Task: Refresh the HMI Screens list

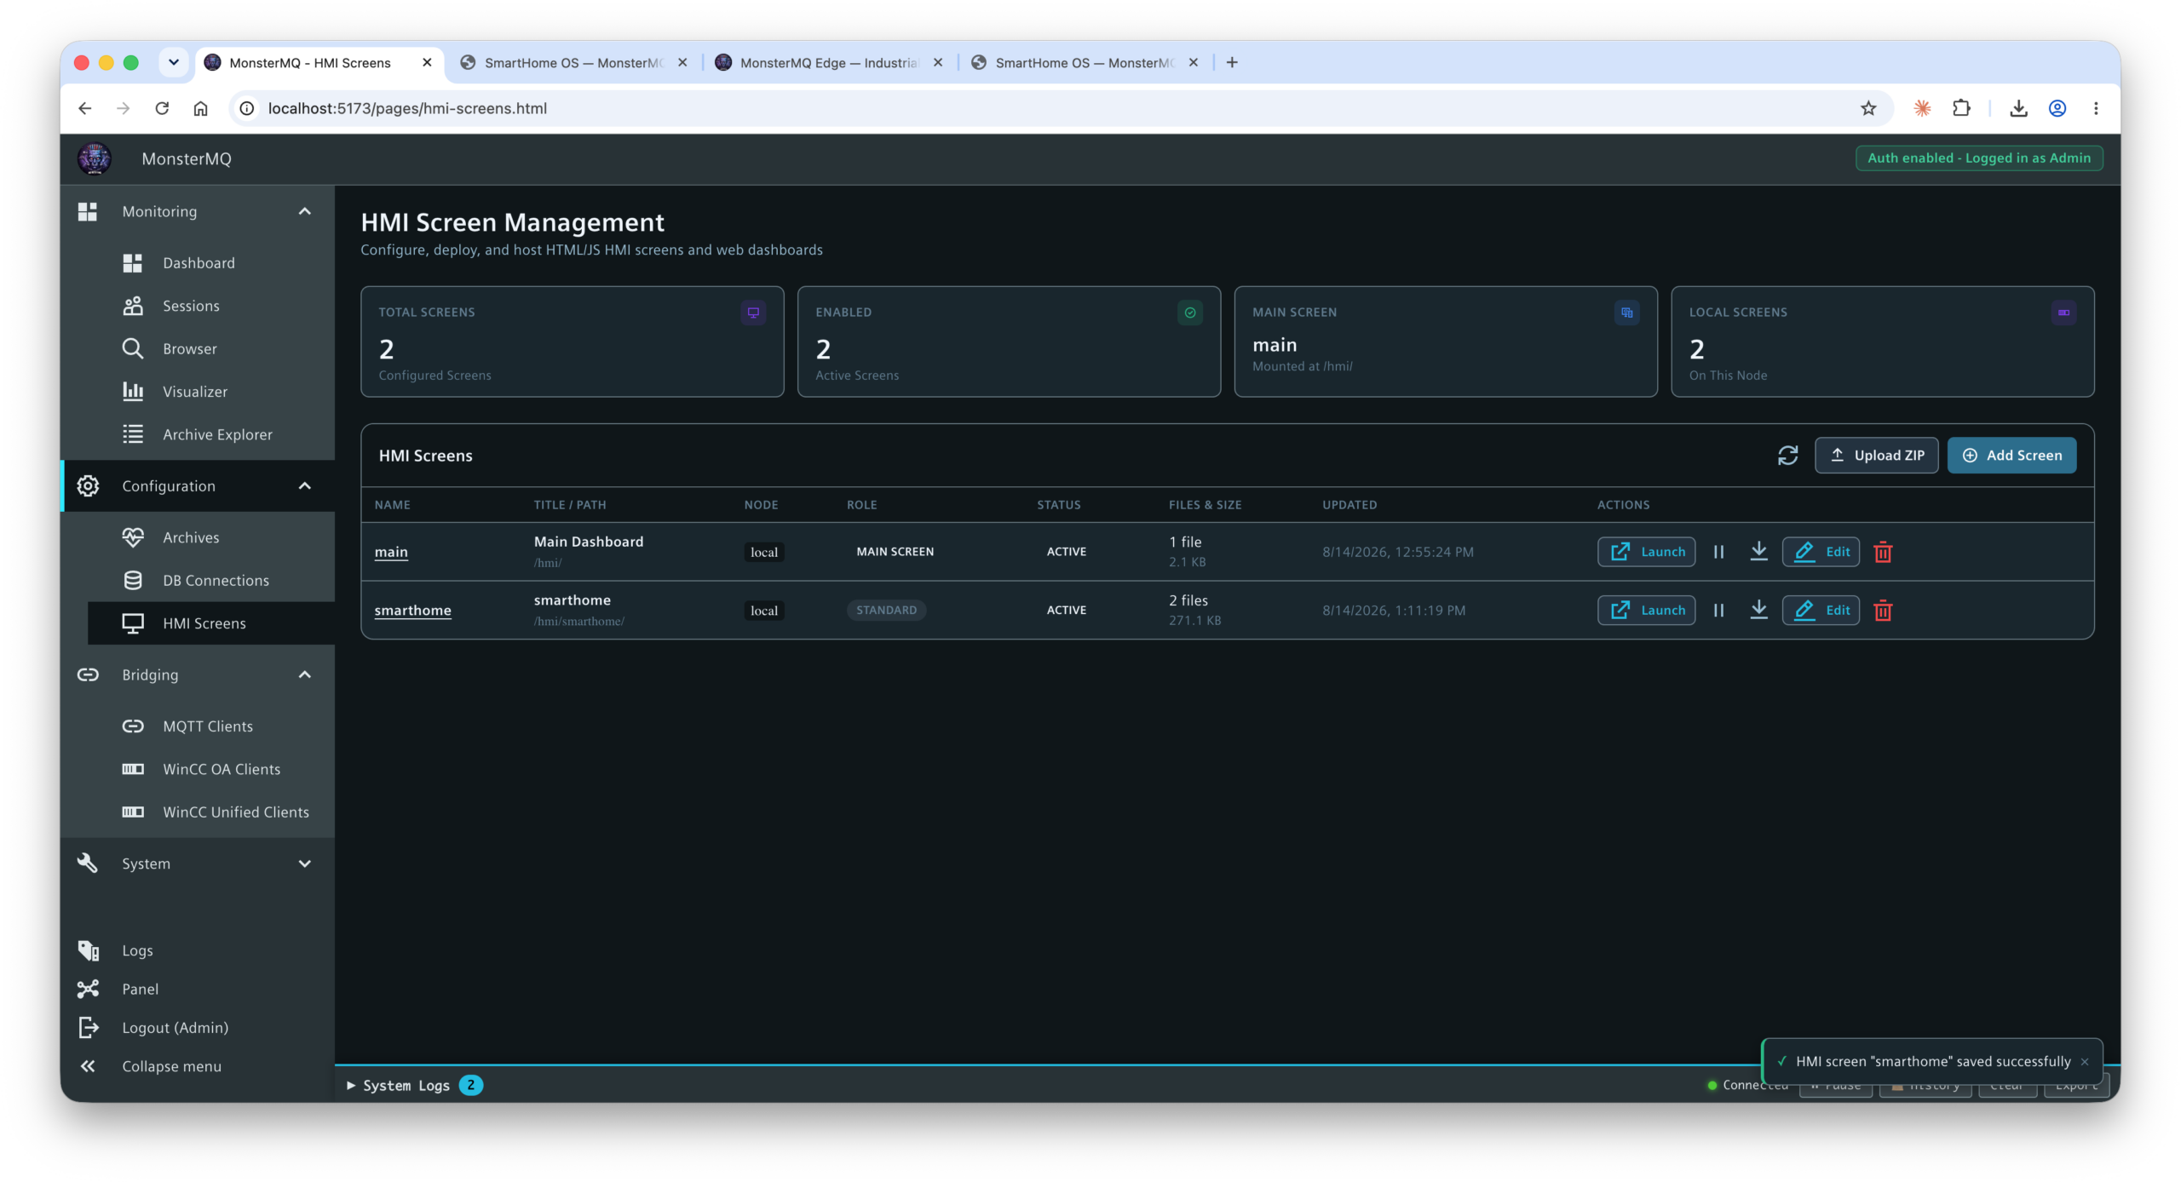Action: (x=1787, y=456)
